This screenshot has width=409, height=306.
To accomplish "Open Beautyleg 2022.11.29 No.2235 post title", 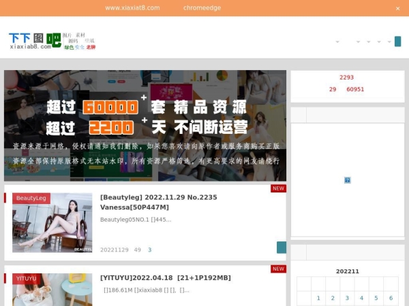I will (158, 202).
